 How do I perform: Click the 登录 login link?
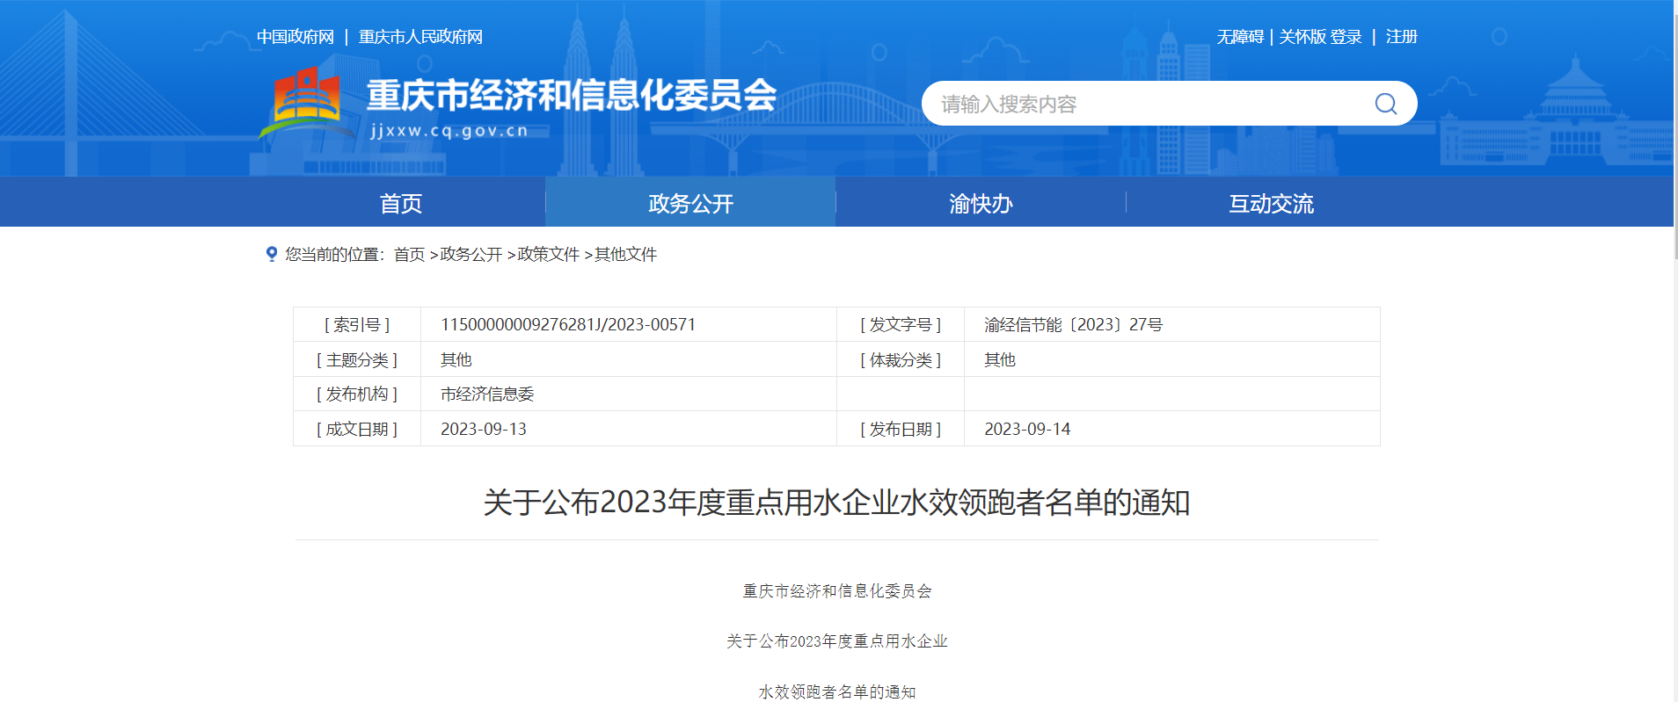point(1346,37)
